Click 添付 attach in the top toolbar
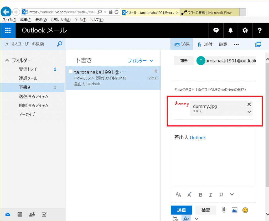The height and width of the screenshot is (221, 269). pos(205,44)
